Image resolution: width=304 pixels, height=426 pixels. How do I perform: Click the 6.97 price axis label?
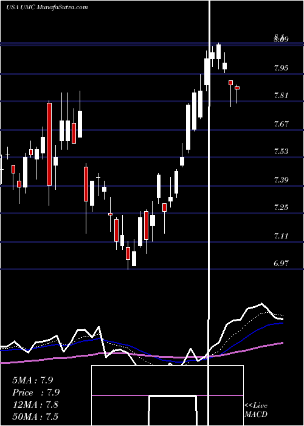[282, 263]
